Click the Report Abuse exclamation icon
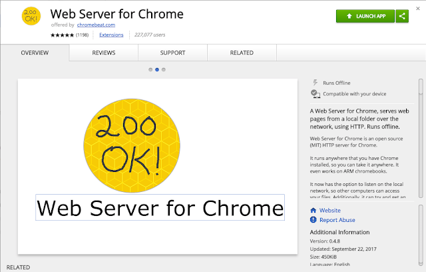 pos(314,220)
